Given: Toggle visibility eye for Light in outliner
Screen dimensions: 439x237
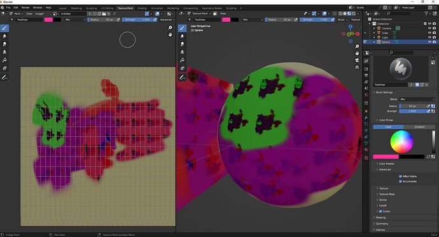Looking at the screenshot, I should pyautogui.click(x=429, y=37).
